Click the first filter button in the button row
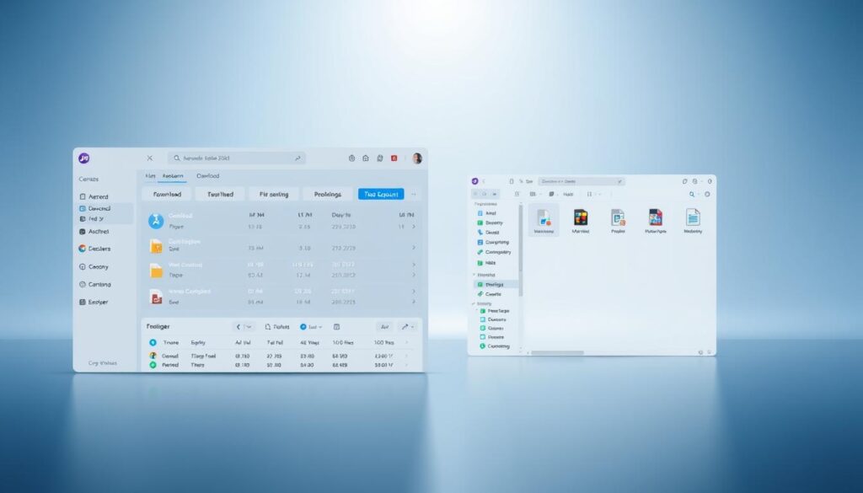The width and height of the screenshot is (863, 493). coord(167,194)
